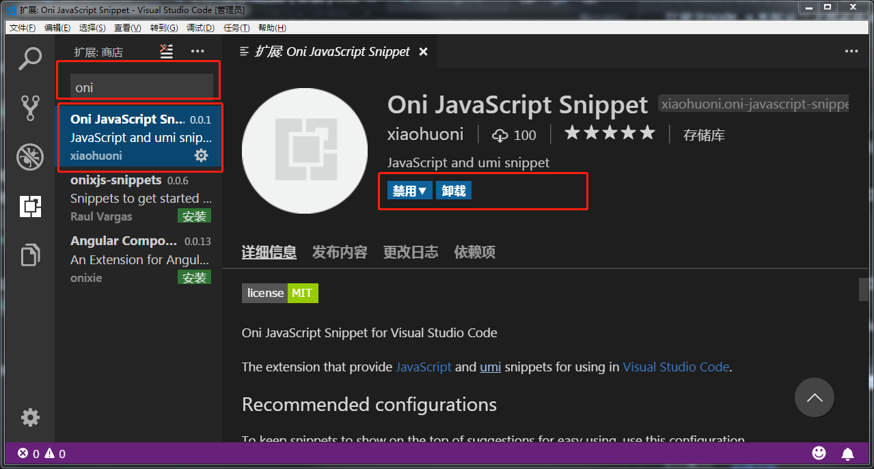
Task: Click the five-star rating
Action: point(610,133)
